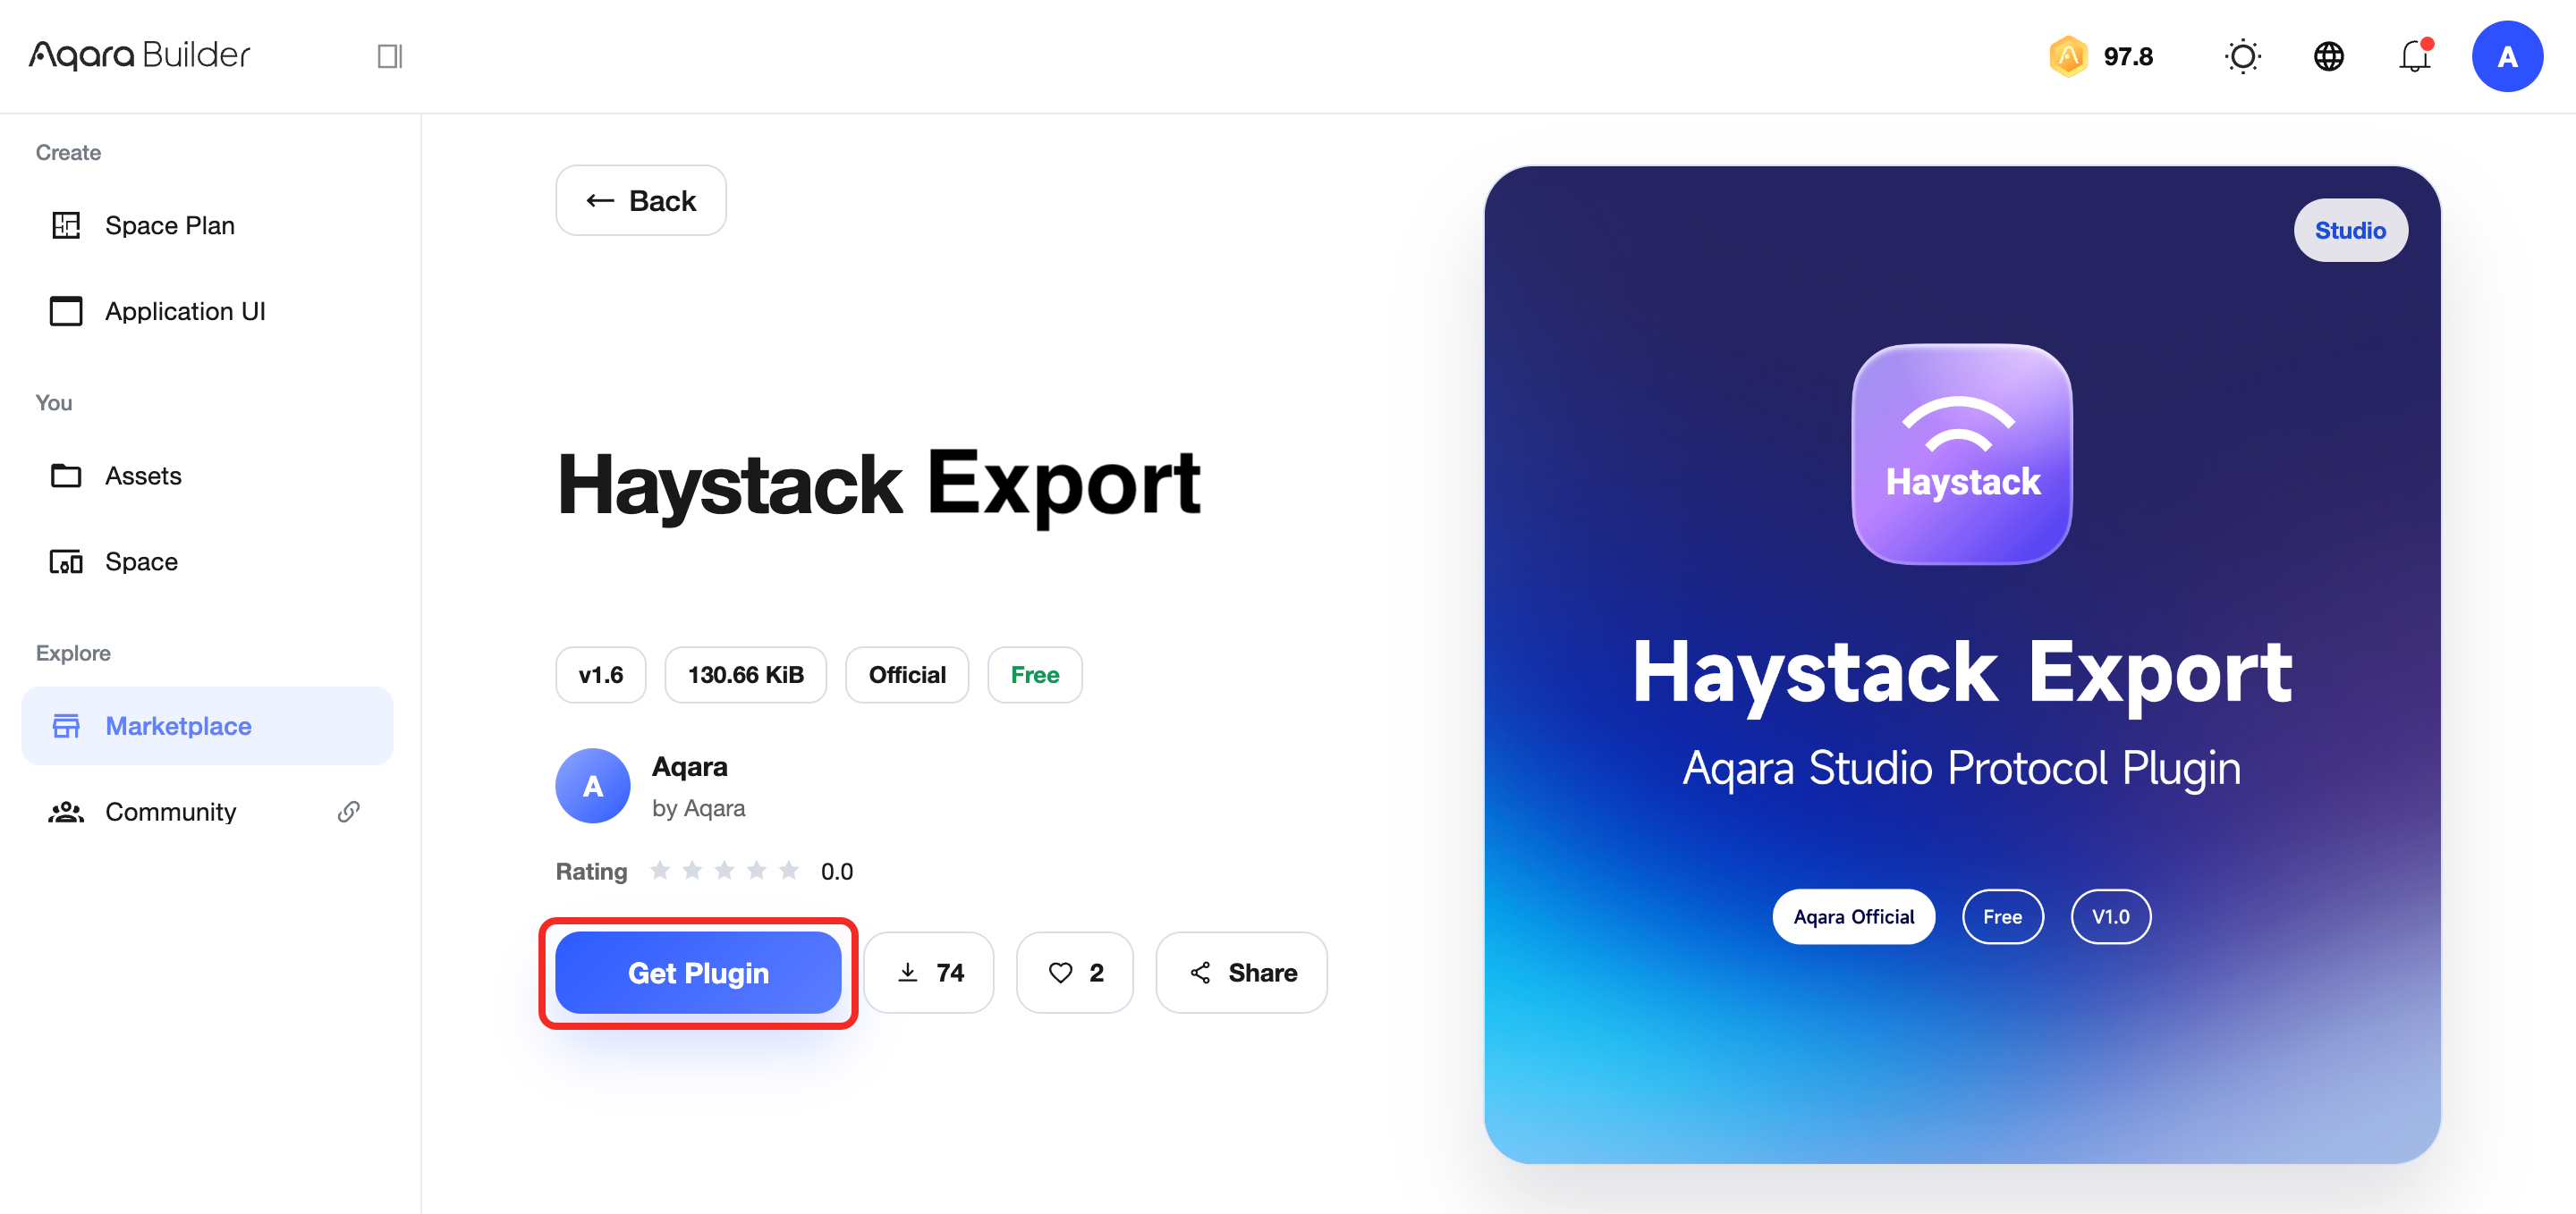Click the Community people icon
Screen dimensions: 2576x1214
click(66, 812)
